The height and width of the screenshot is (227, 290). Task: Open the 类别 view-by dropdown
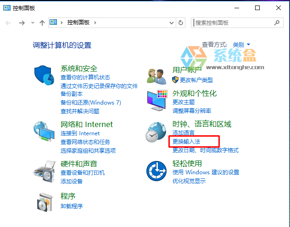coord(241,44)
